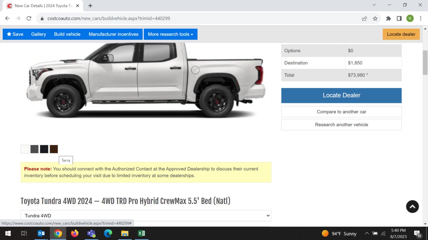Click the Options row label
The width and height of the screenshot is (428, 240).
coord(292,51)
